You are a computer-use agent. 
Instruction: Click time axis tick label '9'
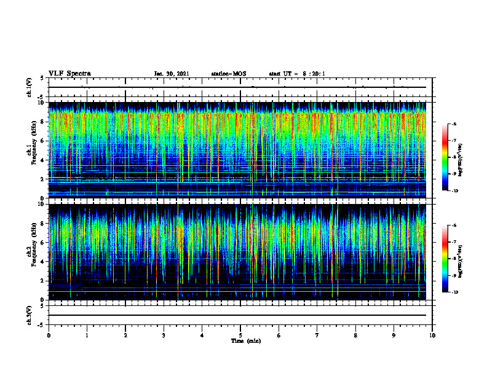394,335
